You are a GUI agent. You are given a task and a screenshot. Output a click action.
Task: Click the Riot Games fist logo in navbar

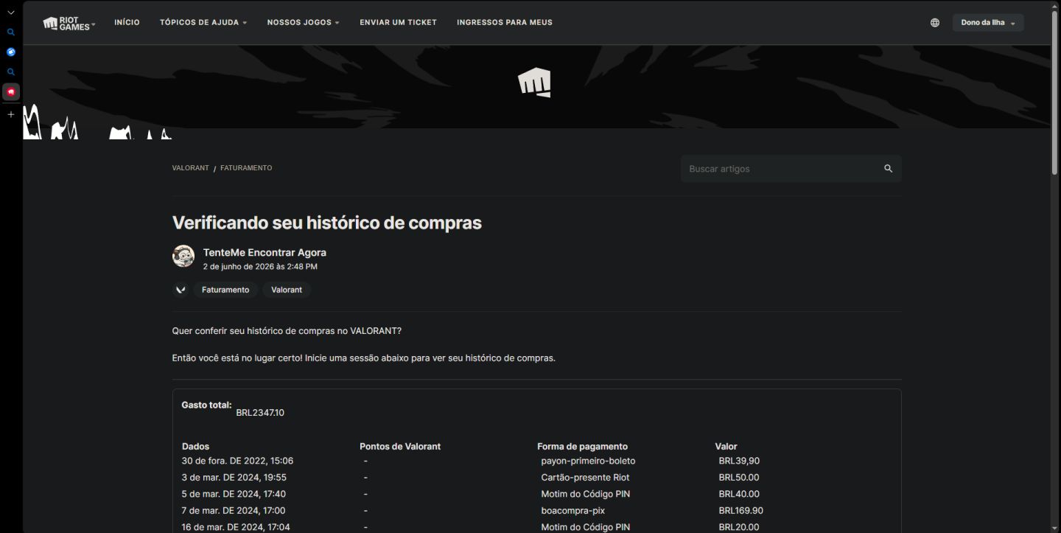pyautogui.click(x=66, y=23)
